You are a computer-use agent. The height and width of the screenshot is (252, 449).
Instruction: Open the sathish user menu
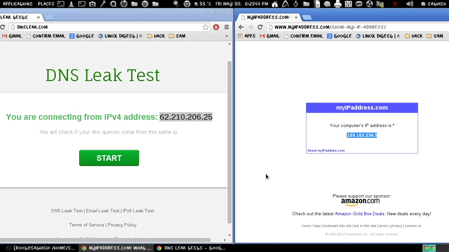click(x=433, y=4)
